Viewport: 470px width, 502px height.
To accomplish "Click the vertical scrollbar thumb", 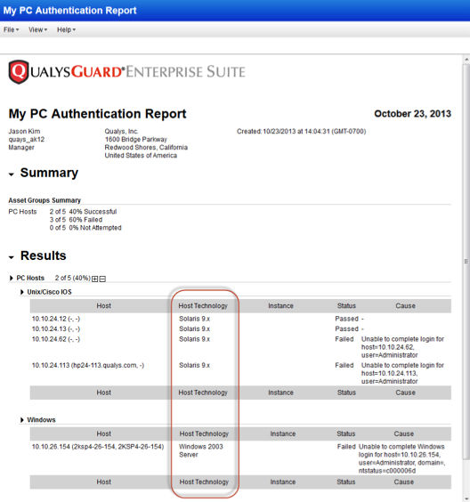I will [x=466, y=262].
